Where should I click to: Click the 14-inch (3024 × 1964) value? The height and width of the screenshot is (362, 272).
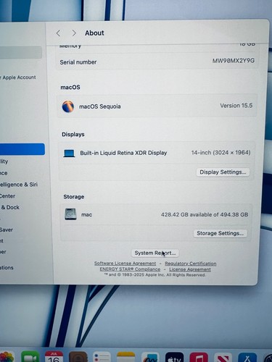point(221,153)
